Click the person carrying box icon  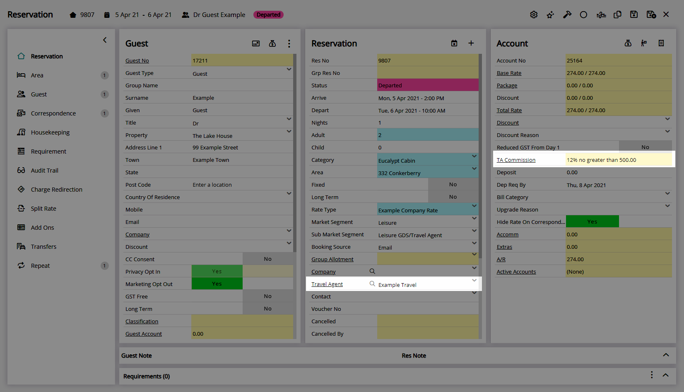(x=644, y=43)
